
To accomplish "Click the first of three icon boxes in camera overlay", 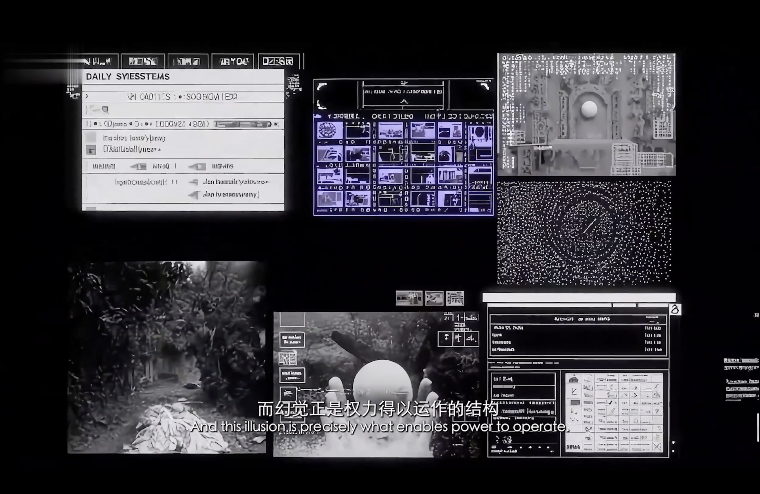I will coord(445,339).
